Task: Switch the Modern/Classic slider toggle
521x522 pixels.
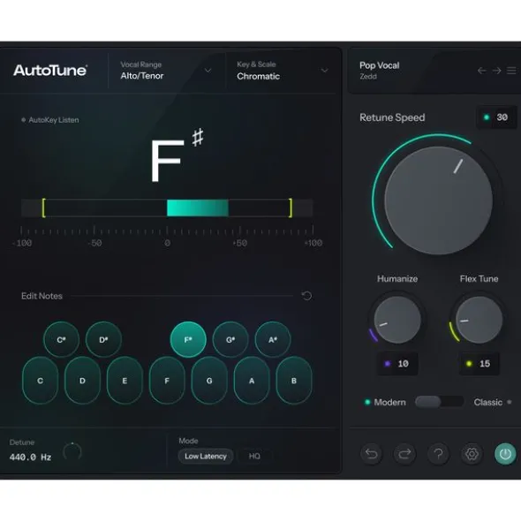Action: point(440,402)
